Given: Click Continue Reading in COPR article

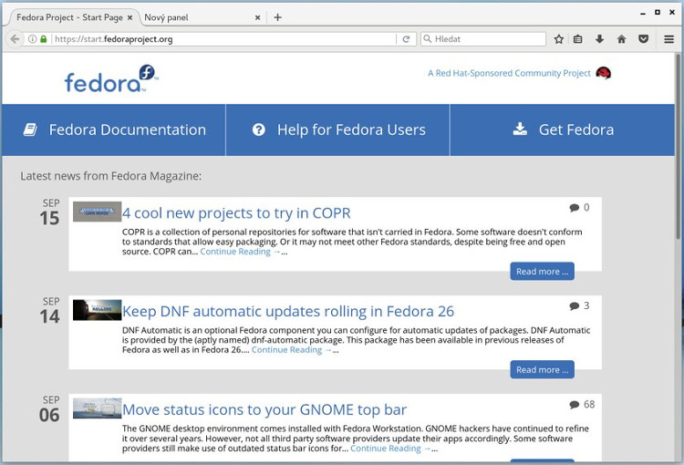Looking at the screenshot, I should tap(240, 252).
